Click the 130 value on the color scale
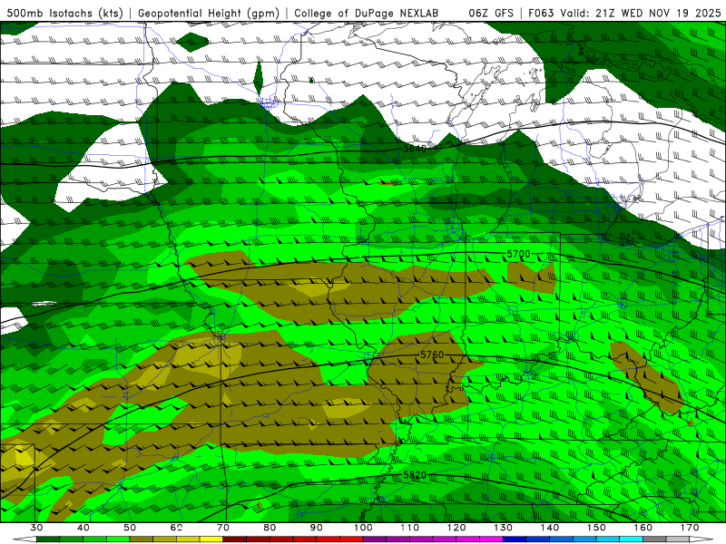Image resolution: width=726 pixels, height=544 pixels. pos(504,528)
